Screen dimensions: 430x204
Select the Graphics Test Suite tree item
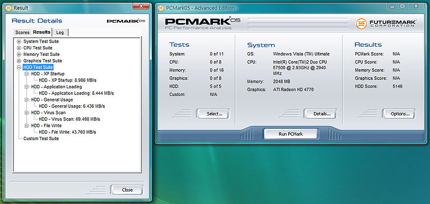point(42,61)
